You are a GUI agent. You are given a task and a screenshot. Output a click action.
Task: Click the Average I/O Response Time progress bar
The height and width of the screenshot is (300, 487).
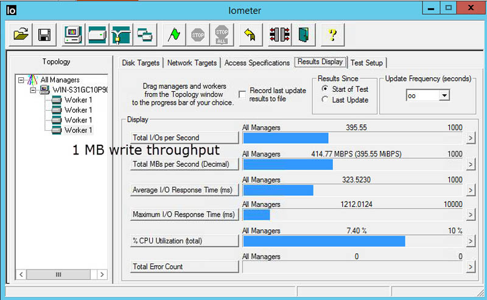pyautogui.click(x=353, y=190)
